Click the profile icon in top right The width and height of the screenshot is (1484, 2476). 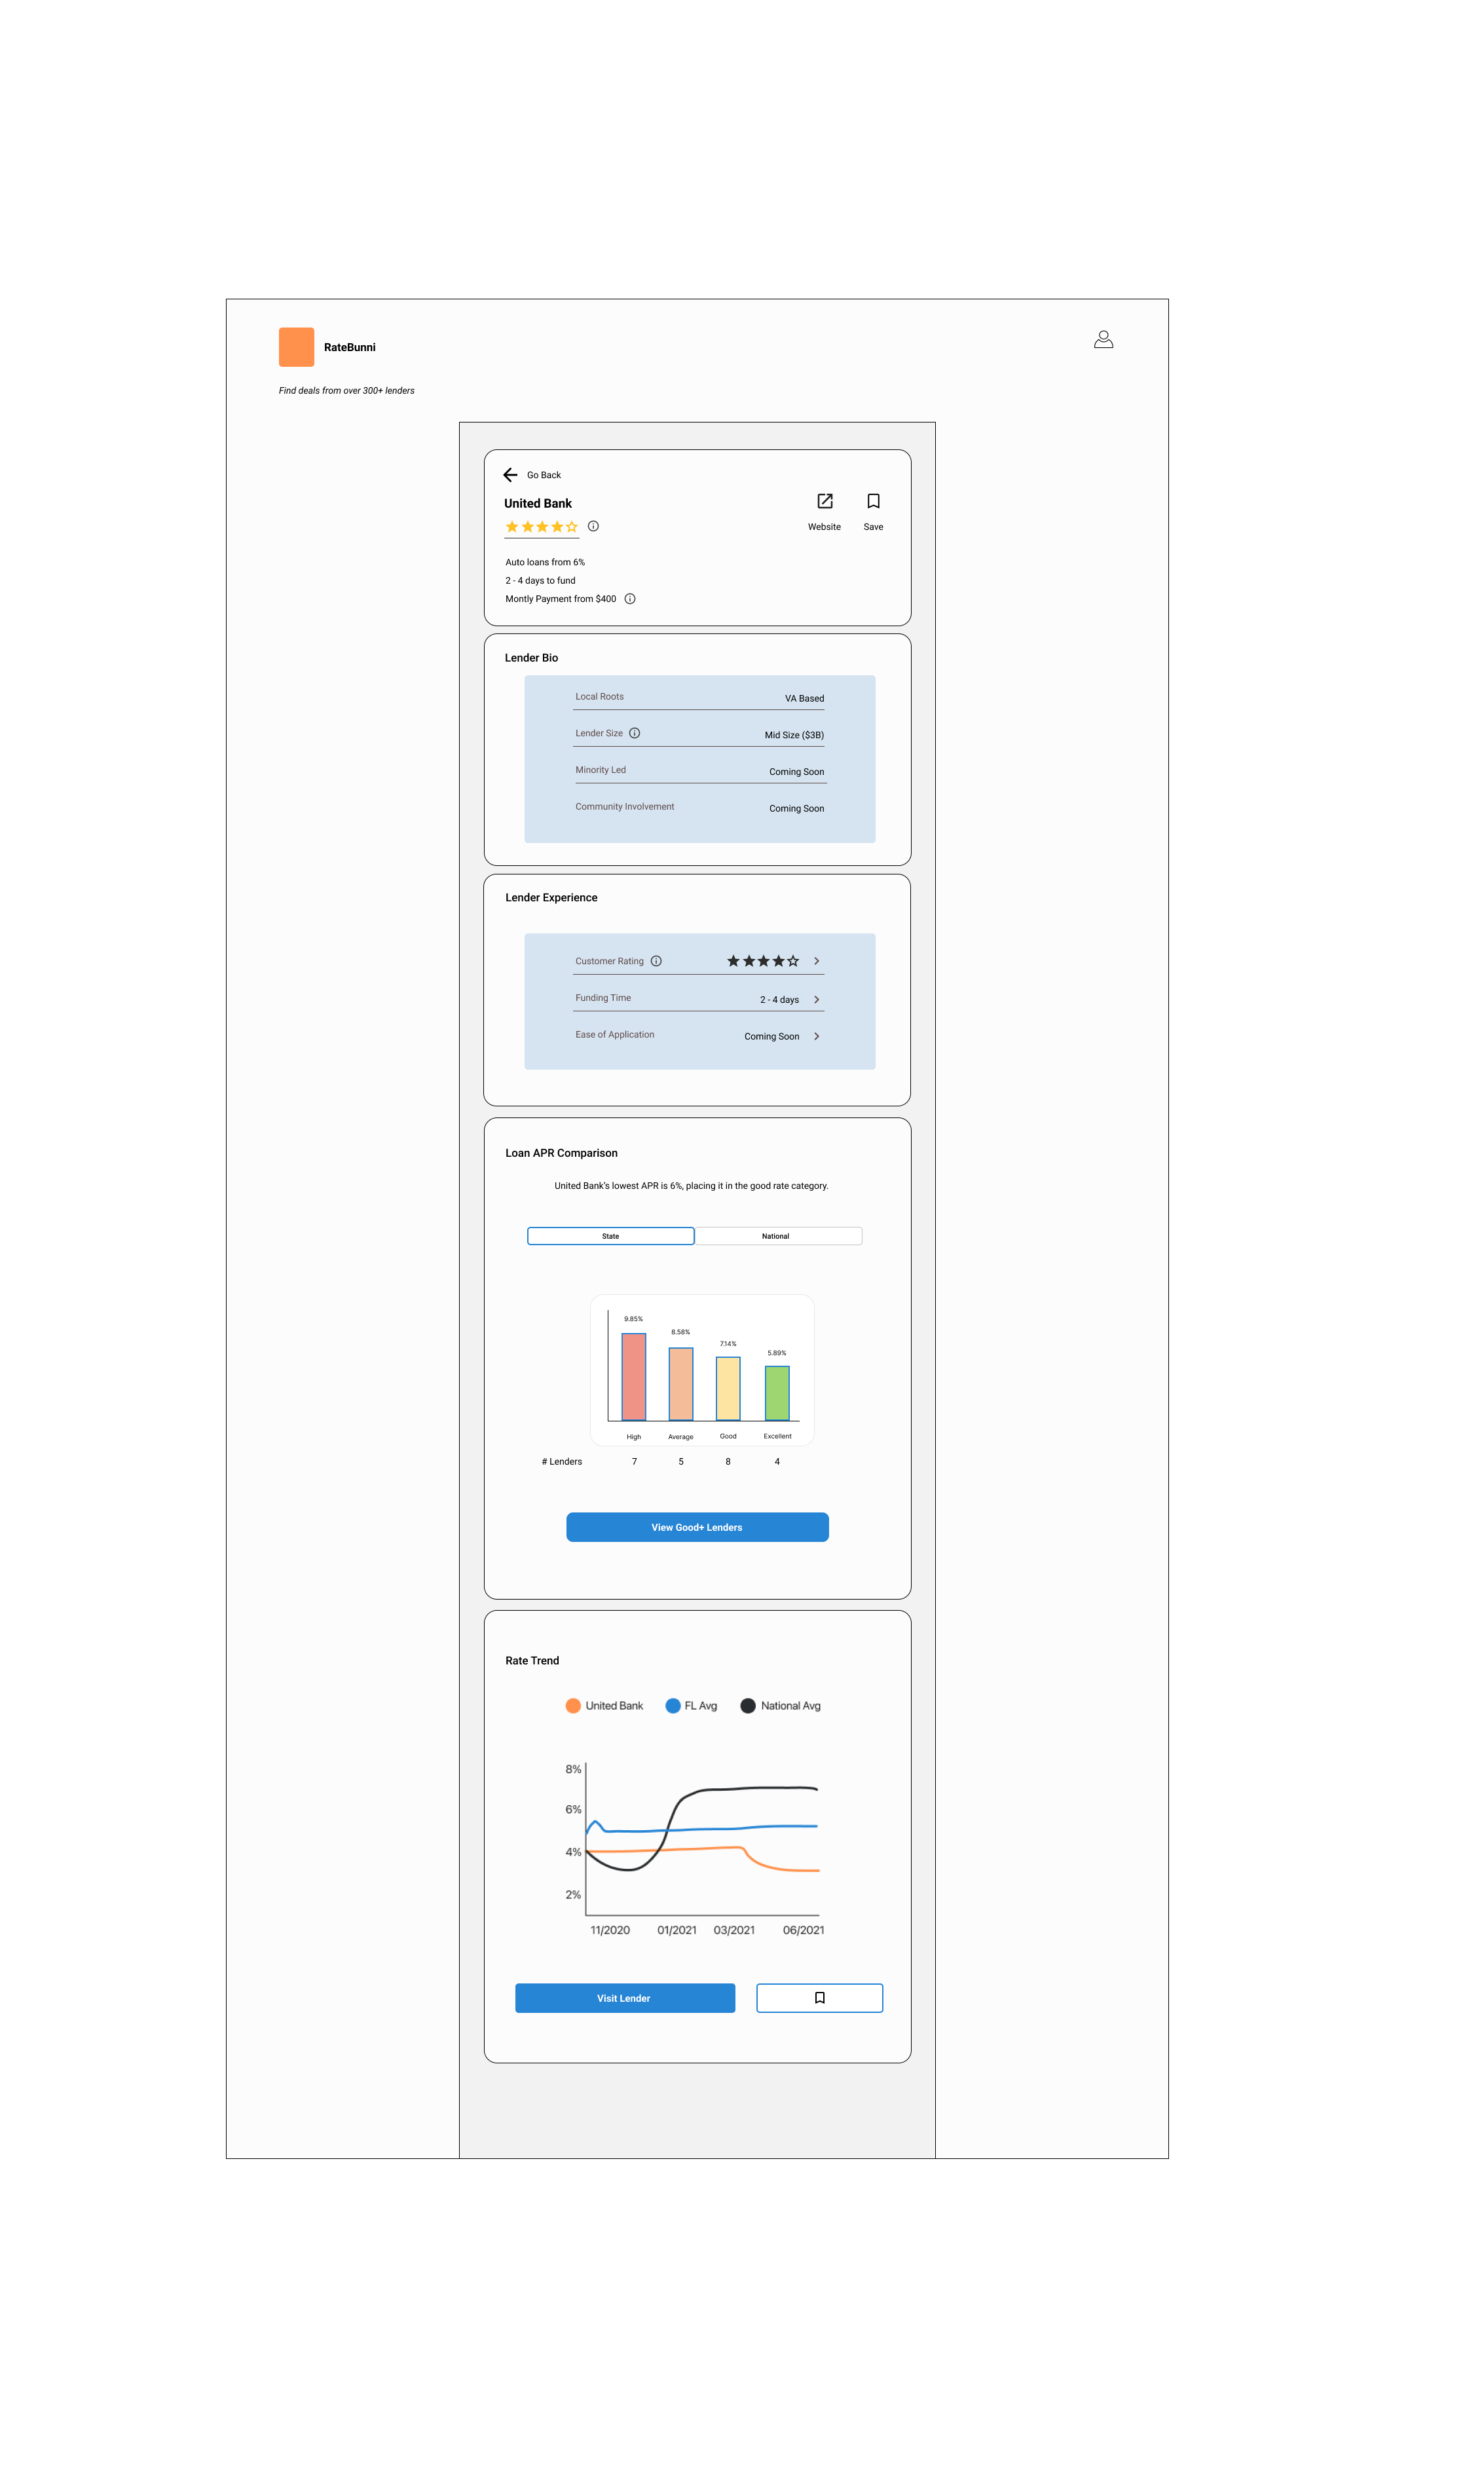coord(1104,339)
